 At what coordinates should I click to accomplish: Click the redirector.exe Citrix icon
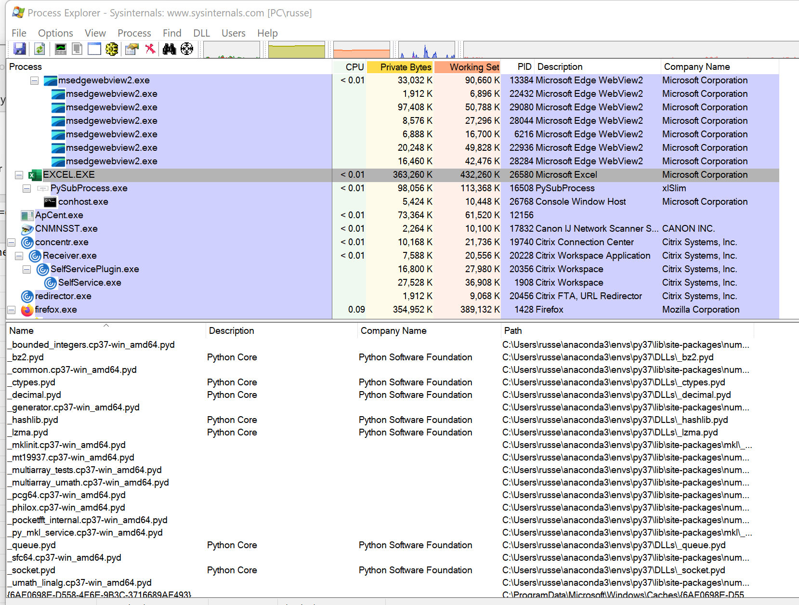click(x=27, y=296)
